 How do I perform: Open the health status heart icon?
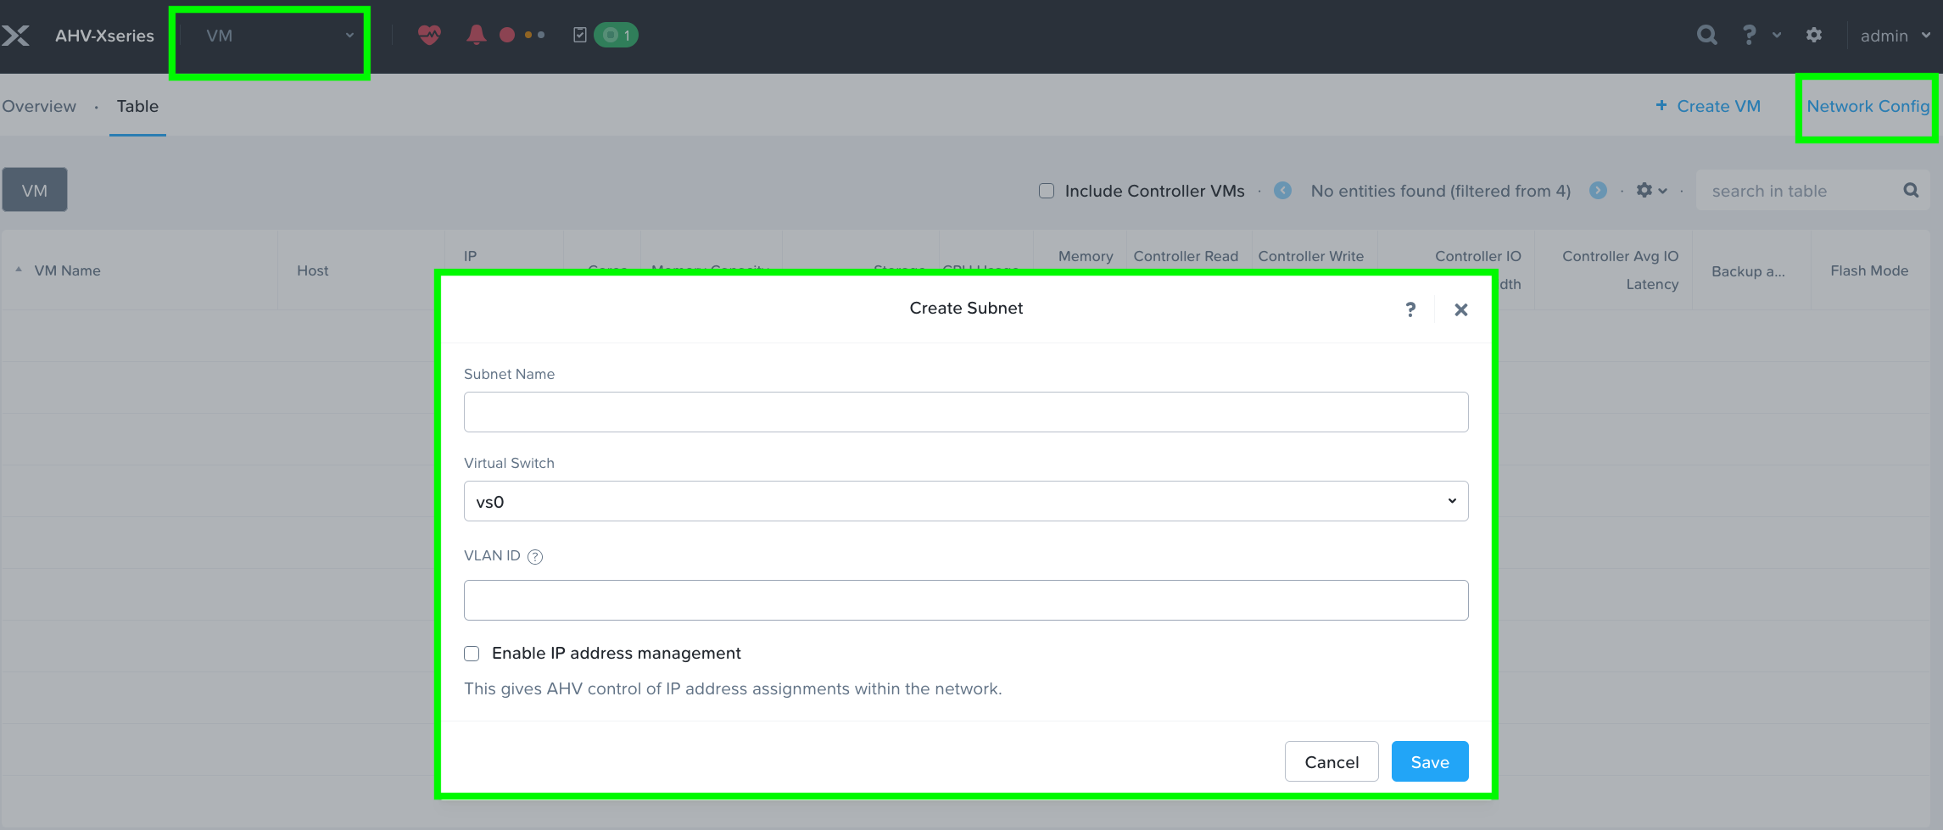pos(430,35)
